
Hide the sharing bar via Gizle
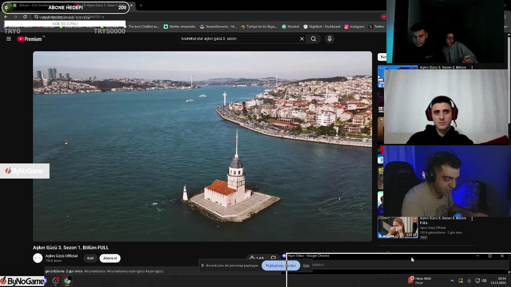coord(306,265)
